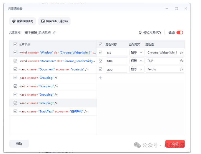The width and height of the screenshot is (201, 154).
Task: Click the lightbulb verify element icon
Action: 140,33
